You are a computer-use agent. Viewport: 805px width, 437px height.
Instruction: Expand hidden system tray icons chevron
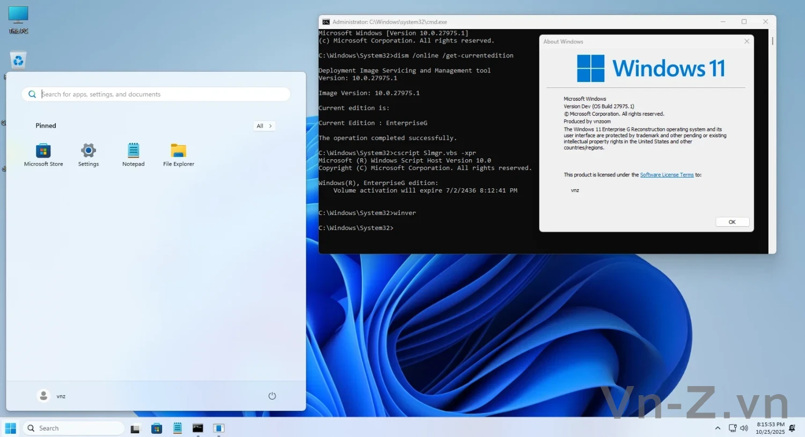point(718,428)
